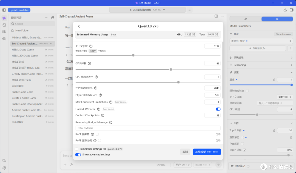Screen dimensions: 296x173
Task: Open the Greedy Snake Game Impl chat
Action: click(x=33, y=74)
